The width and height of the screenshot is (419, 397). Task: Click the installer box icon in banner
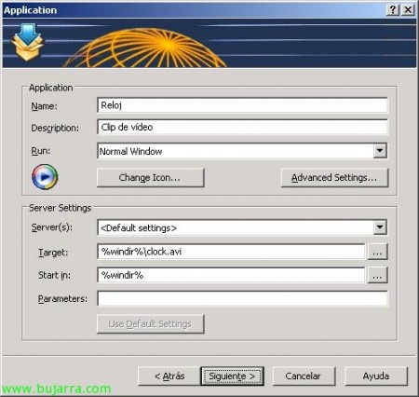coord(27,42)
